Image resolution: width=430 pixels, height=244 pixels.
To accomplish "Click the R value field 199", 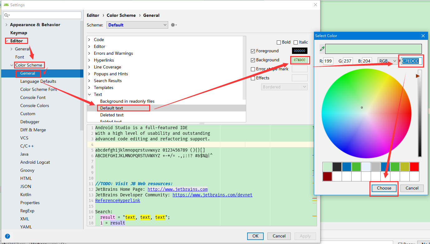I will tap(328, 61).
